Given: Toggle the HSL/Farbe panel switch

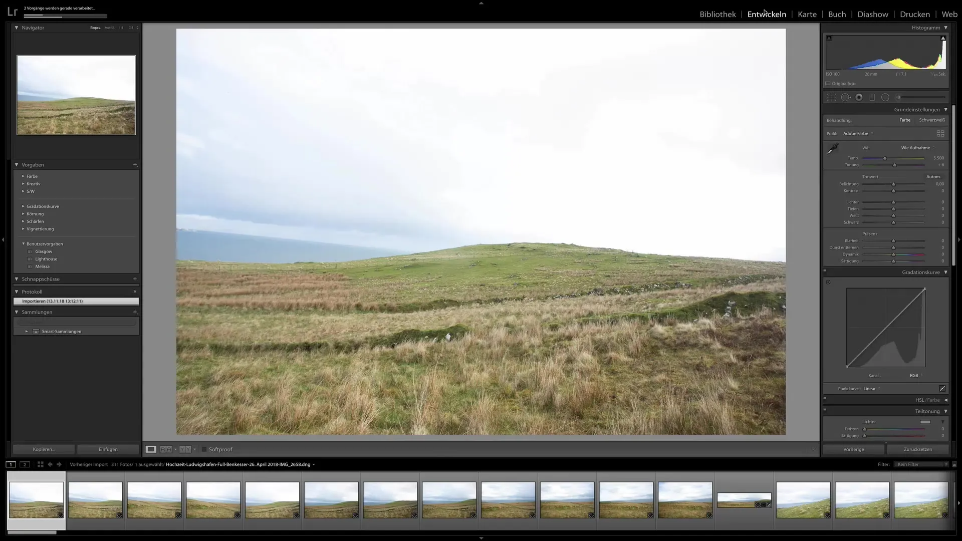Looking at the screenshot, I should coord(825,399).
